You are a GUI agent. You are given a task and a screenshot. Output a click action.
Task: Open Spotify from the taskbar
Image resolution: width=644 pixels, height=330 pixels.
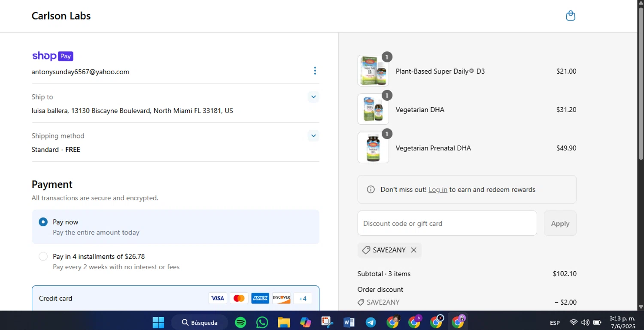pyautogui.click(x=241, y=322)
